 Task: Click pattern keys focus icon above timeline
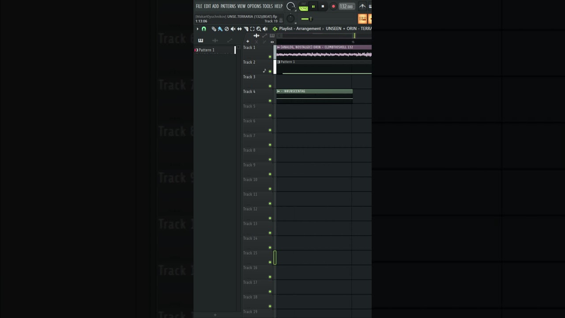pos(272,36)
